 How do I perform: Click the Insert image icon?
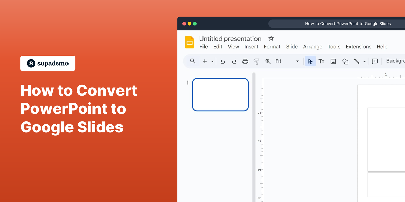[x=333, y=61]
